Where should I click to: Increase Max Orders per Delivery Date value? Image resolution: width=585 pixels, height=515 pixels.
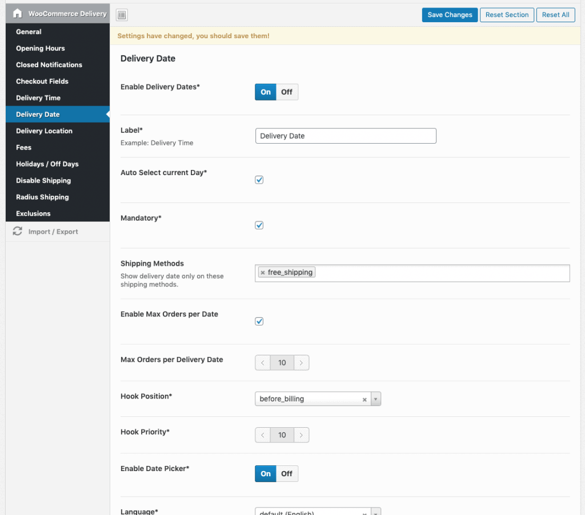[x=301, y=363]
